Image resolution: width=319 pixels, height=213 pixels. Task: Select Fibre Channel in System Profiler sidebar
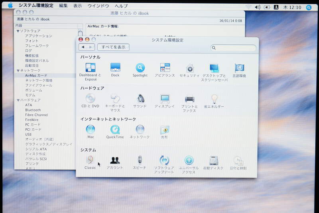[x=36, y=115]
